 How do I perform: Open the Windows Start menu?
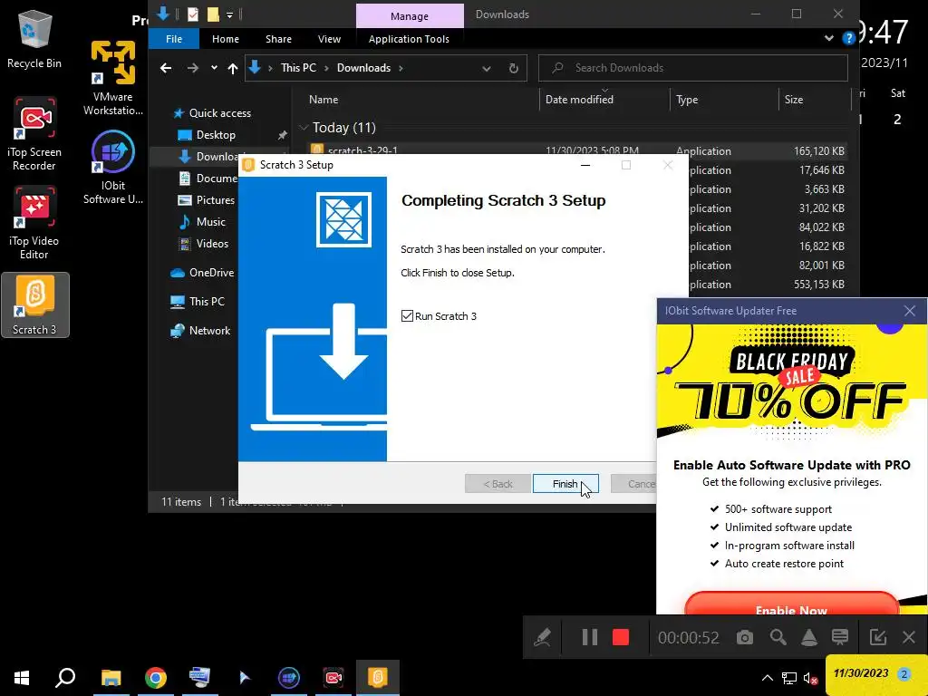click(22, 677)
